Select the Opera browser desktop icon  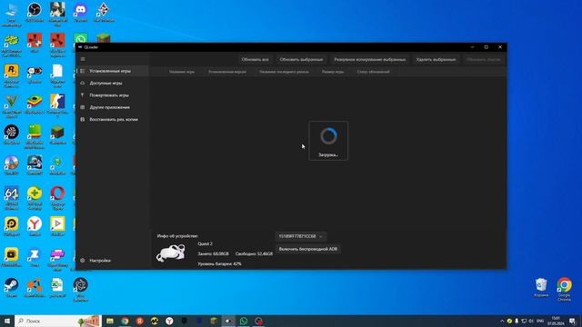click(x=57, y=198)
